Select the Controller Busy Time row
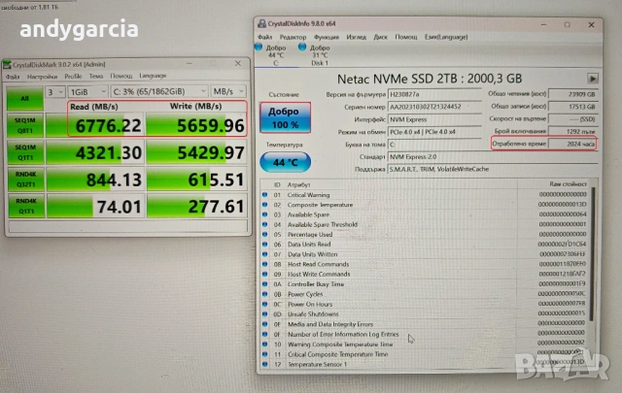This screenshot has height=393, width=622. pyautogui.click(x=425, y=284)
